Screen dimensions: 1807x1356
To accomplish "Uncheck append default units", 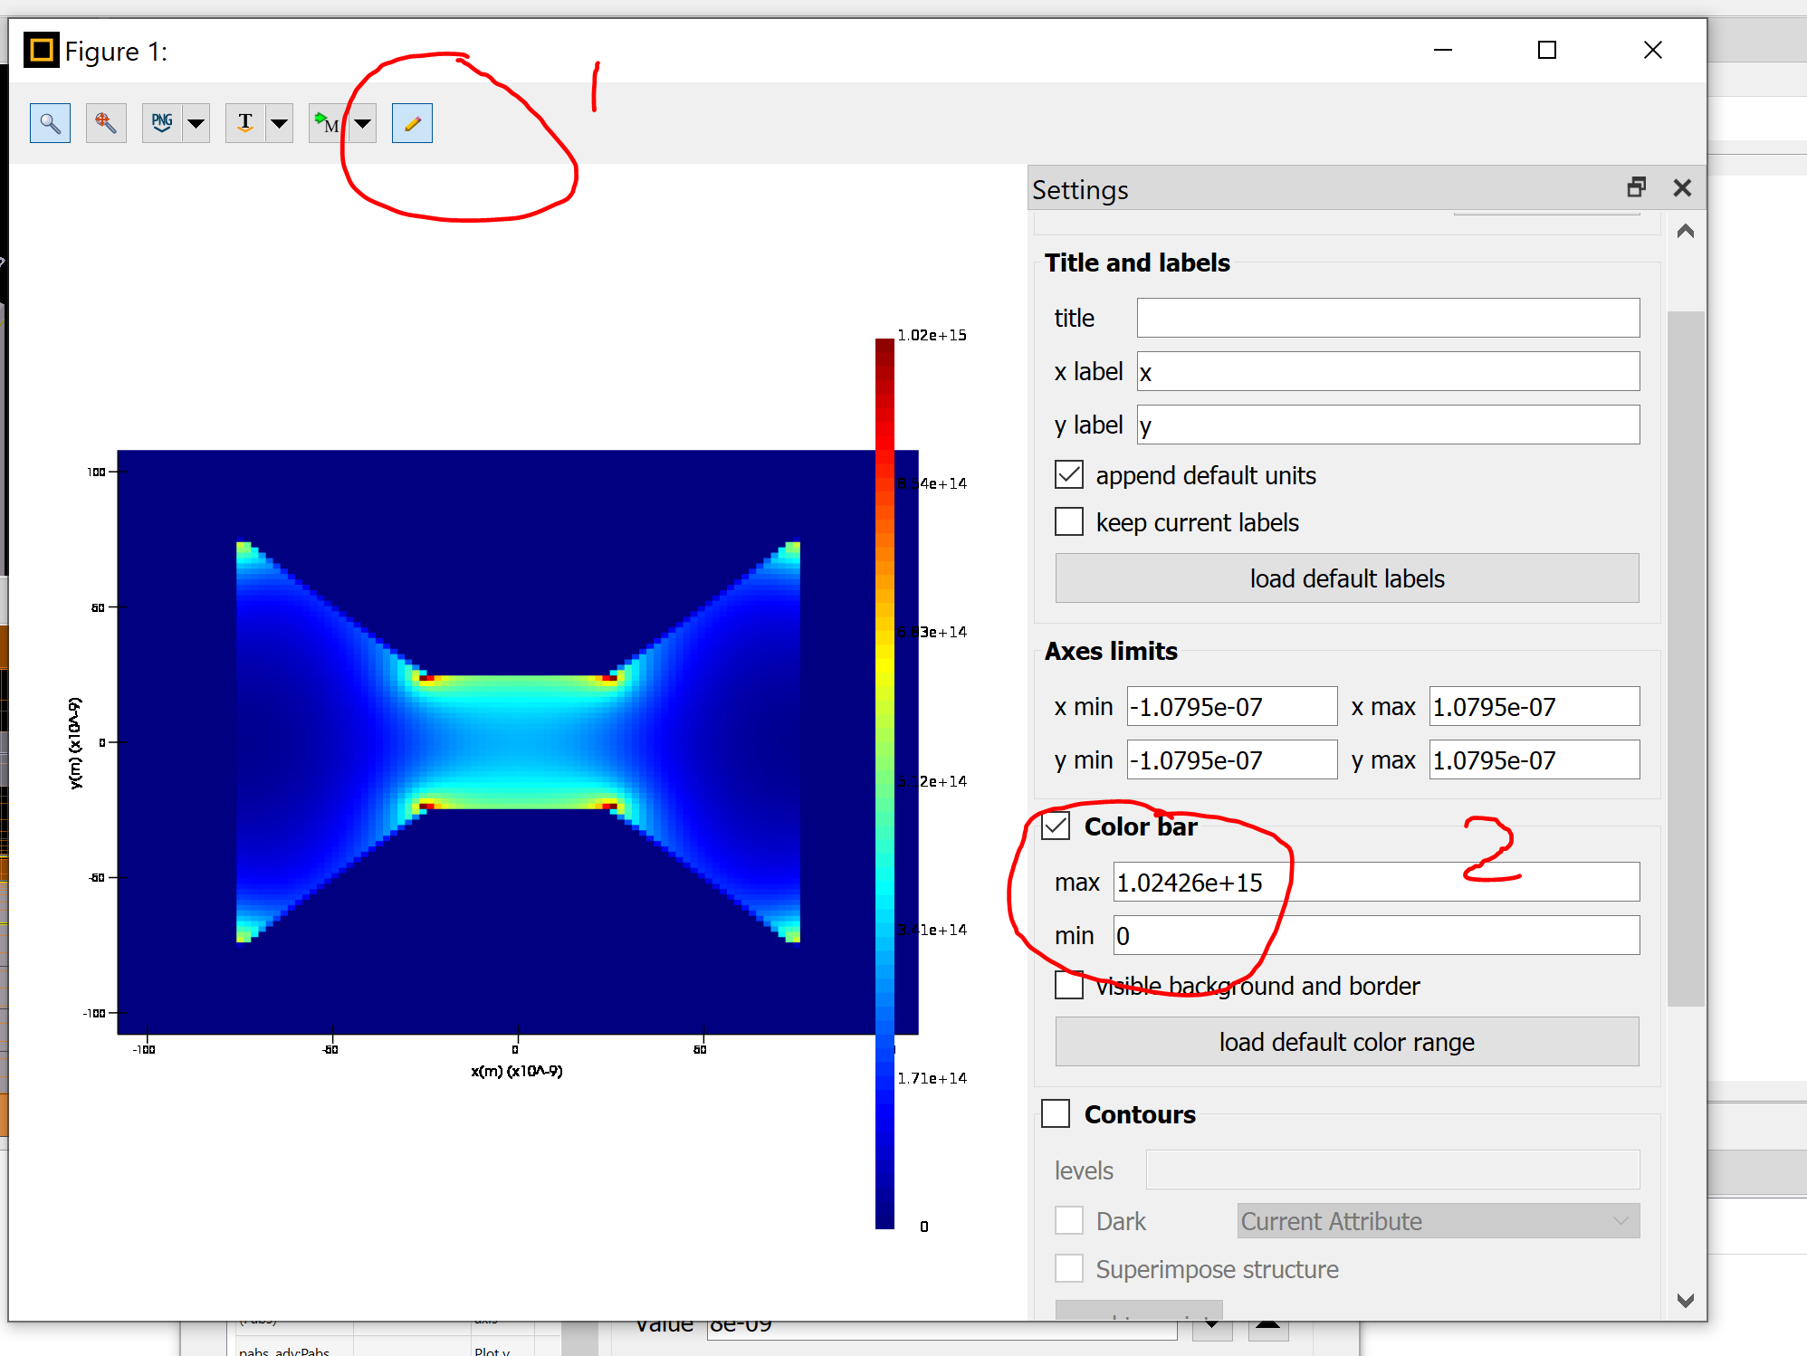I will pos(1069,474).
